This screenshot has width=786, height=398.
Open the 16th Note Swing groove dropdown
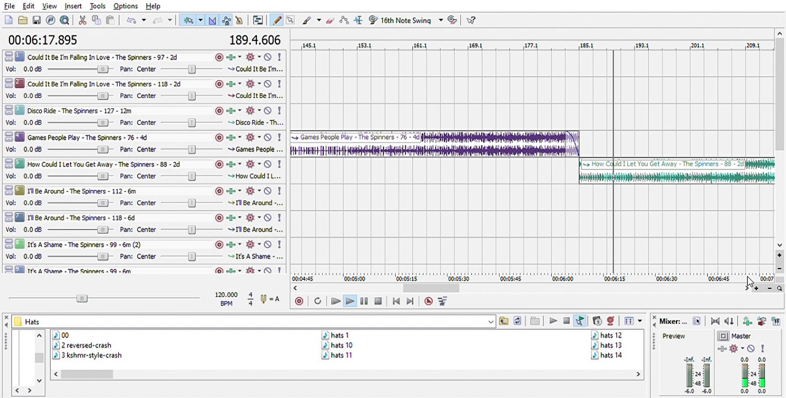pyautogui.click(x=441, y=20)
